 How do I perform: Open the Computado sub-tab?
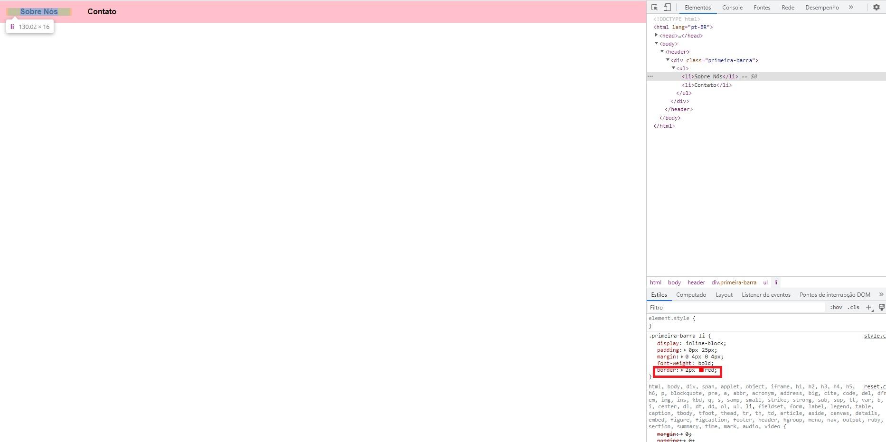[x=691, y=295]
